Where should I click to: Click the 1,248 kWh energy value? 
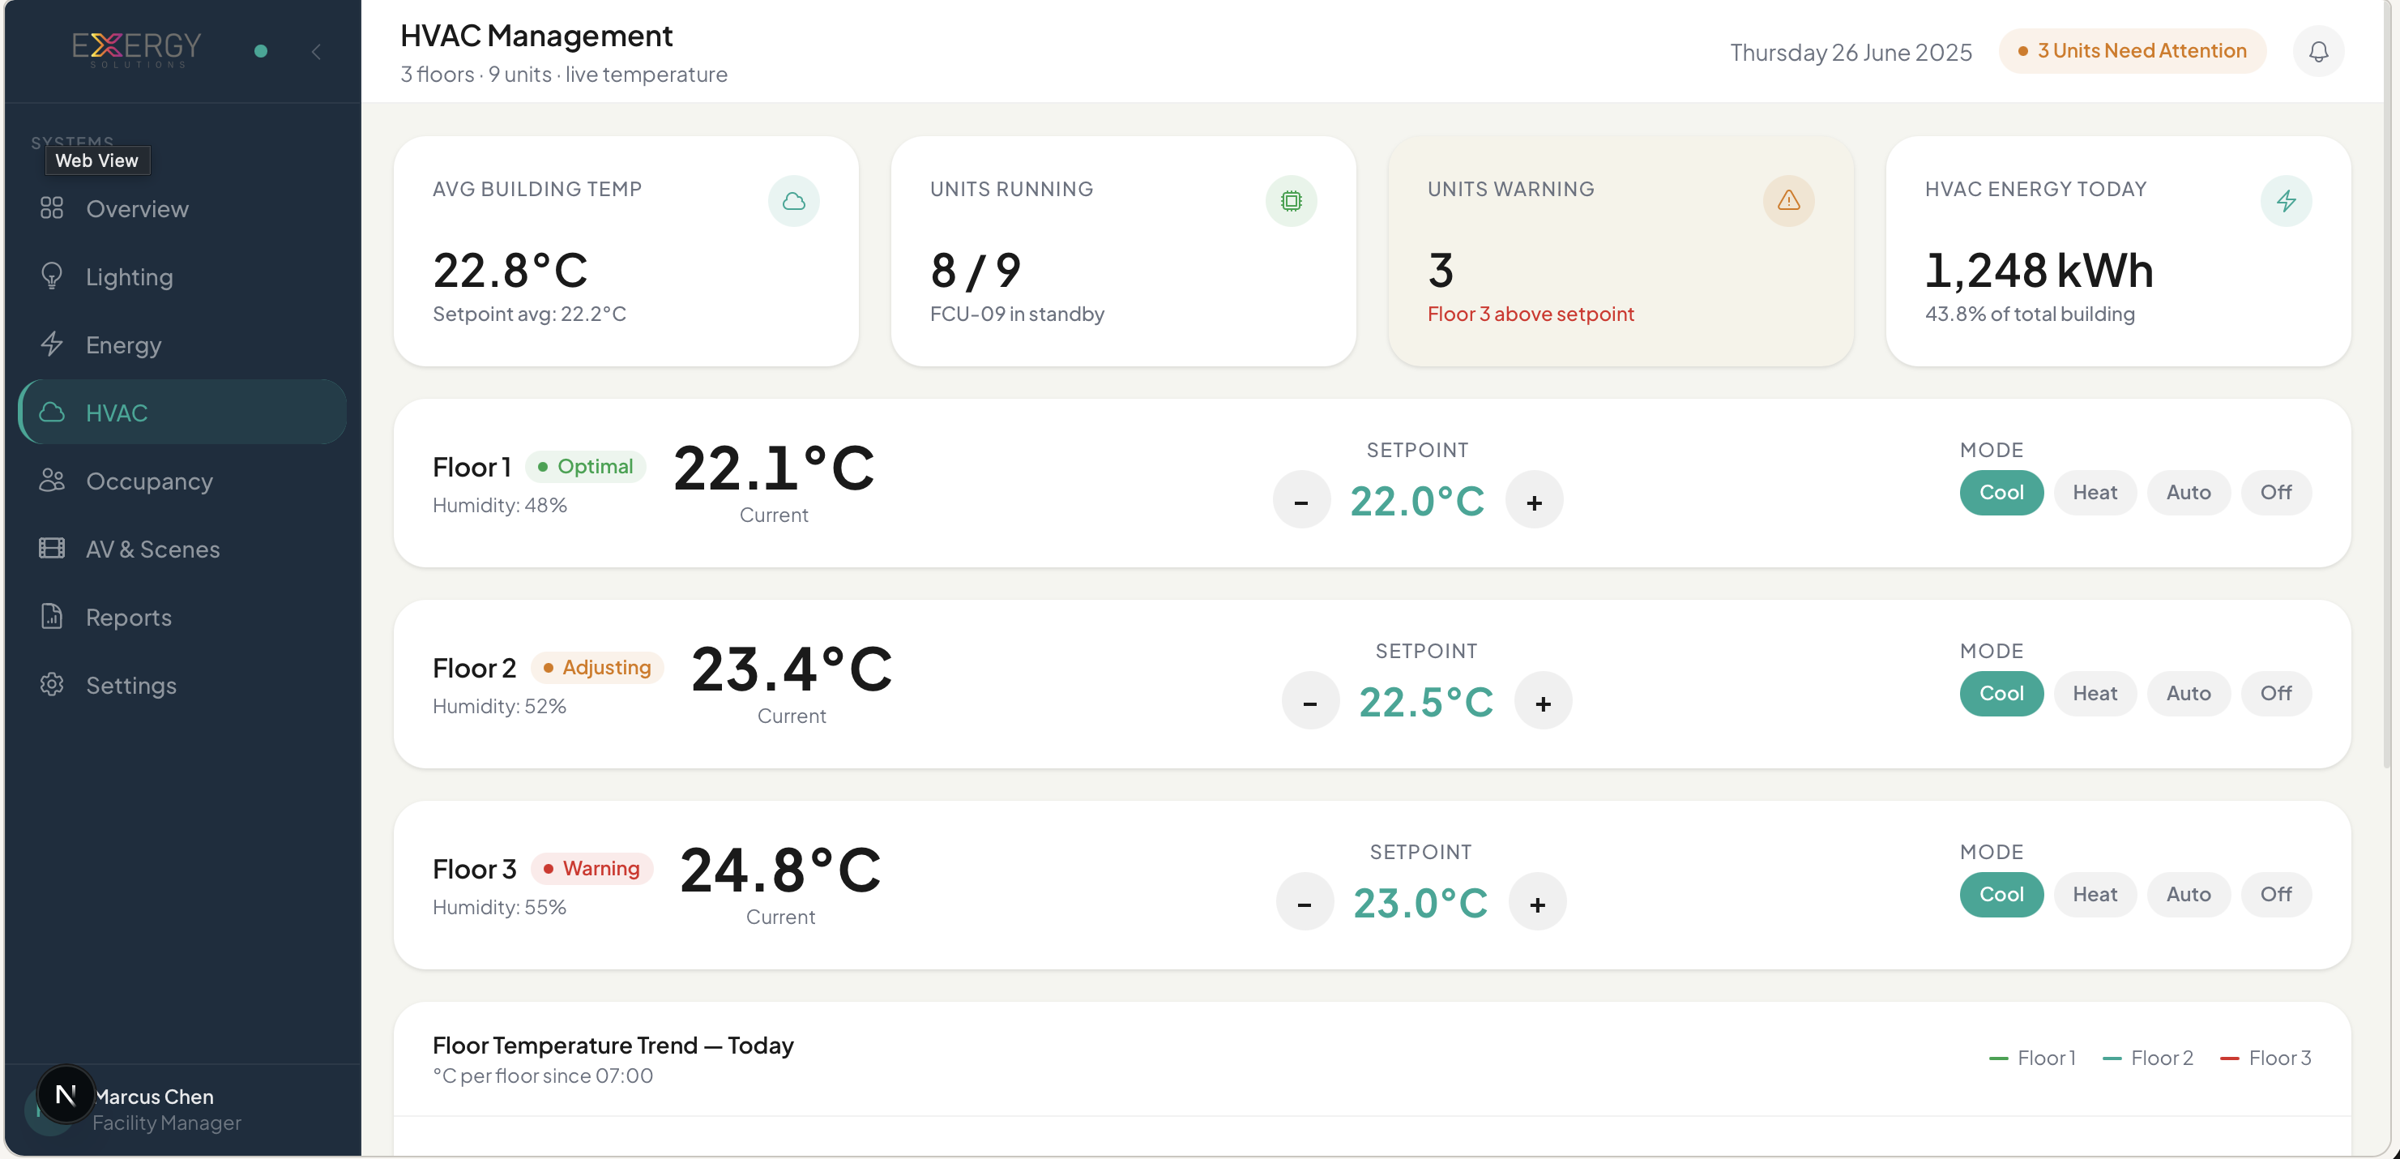click(x=2039, y=270)
